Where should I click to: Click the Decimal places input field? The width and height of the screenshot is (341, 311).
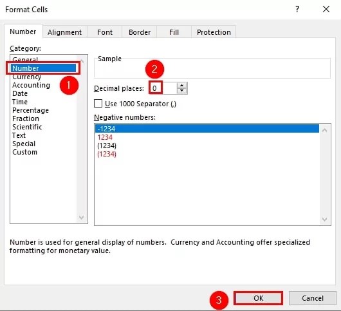(x=163, y=88)
